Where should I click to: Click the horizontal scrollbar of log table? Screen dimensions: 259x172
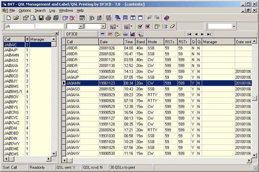(157, 160)
